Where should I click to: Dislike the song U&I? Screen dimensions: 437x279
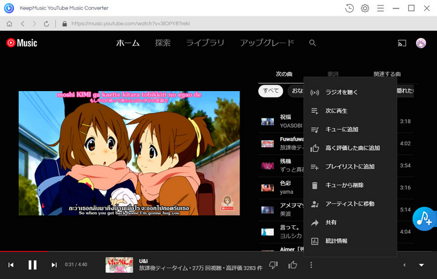[x=273, y=265]
